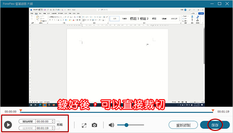Focus the end time field showing 00:01:19

pos(43,128)
